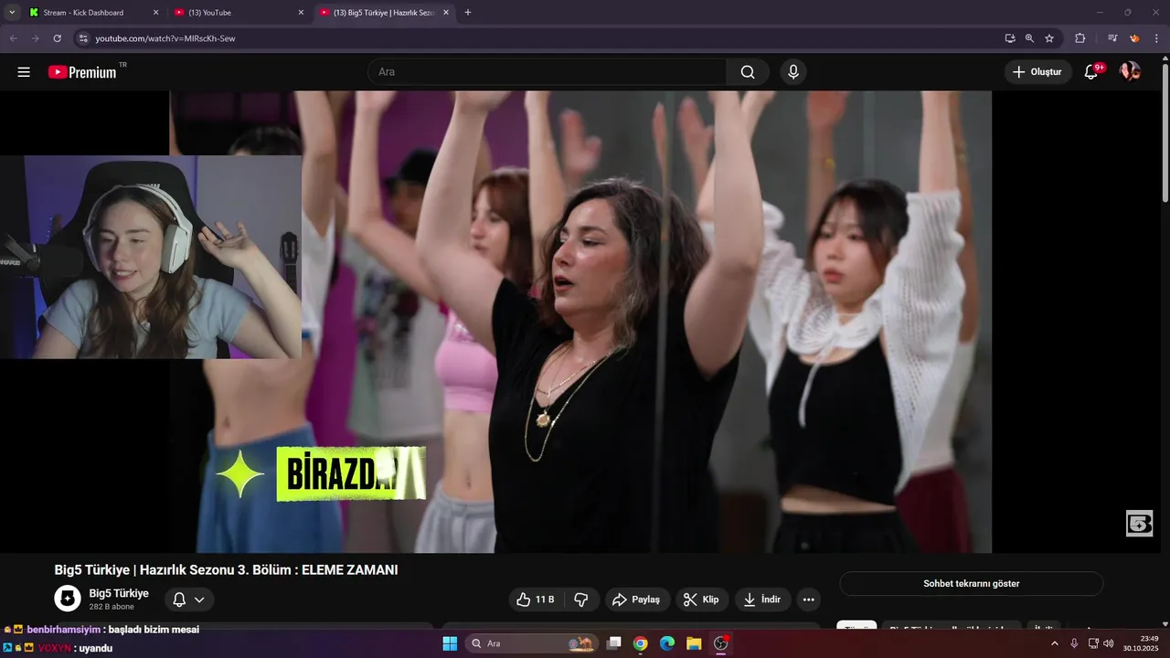Viewport: 1170px width, 658px height.
Task: Expand notification preferences bell dropdown
Action: tap(189, 600)
